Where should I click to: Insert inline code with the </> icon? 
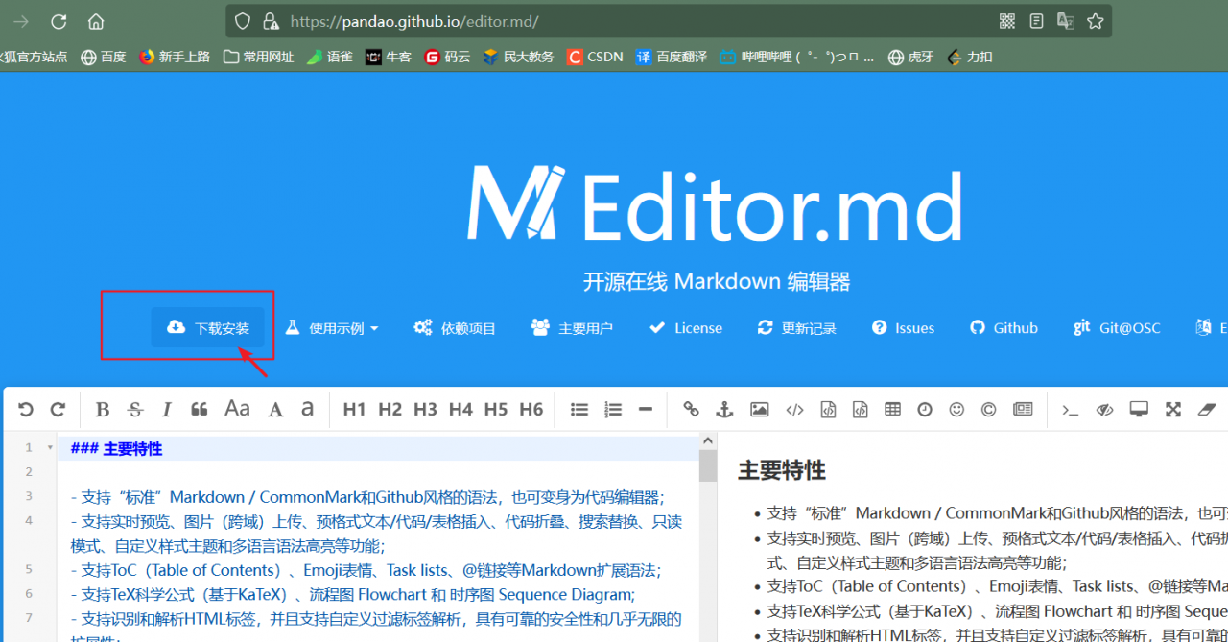[x=794, y=410]
